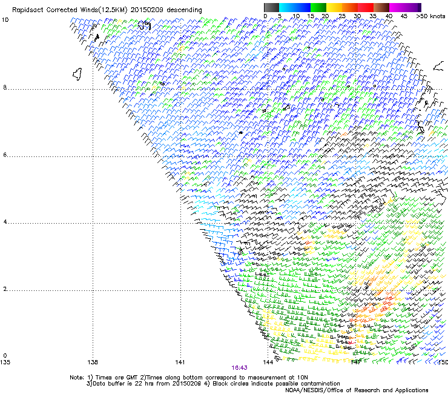Click the latitude axis label '4'
The image size is (448, 394).
[5, 222]
